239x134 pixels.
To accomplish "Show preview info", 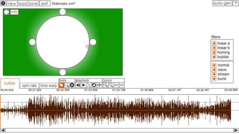I will coord(14,12).
